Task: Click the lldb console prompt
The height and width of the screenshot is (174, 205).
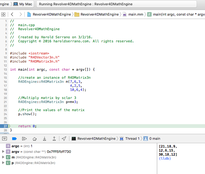Action: pyautogui.click(x=165, y=158)
